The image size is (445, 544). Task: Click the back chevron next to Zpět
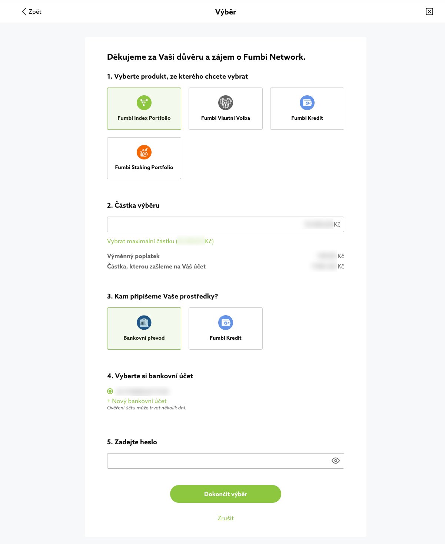tap(24, 11)
